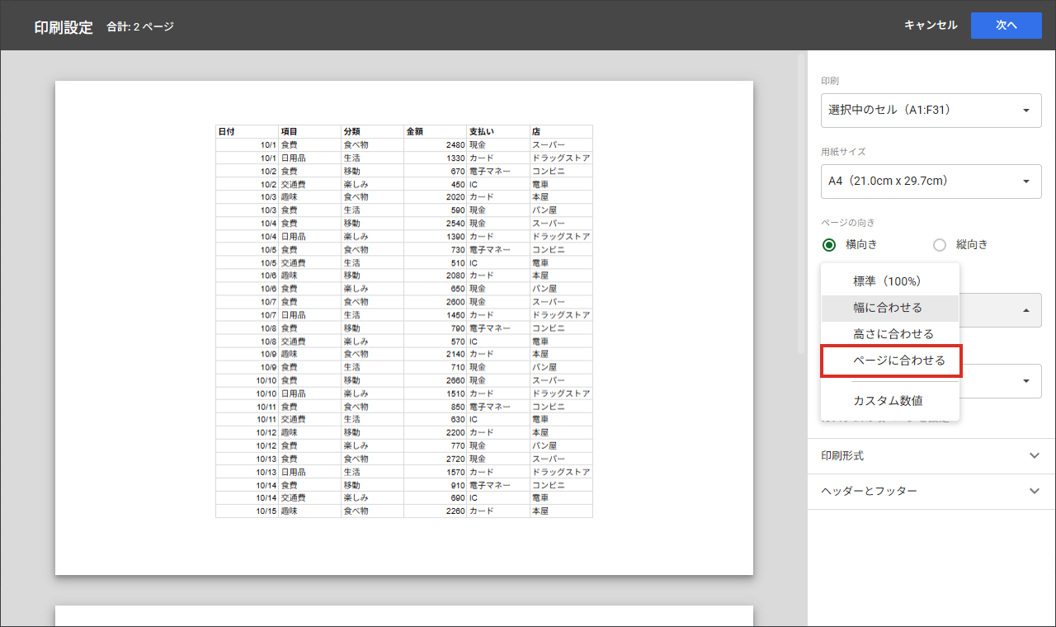Click the 金額 header cell in preview
Viewport: 1056px width, 627px height.
436,131
